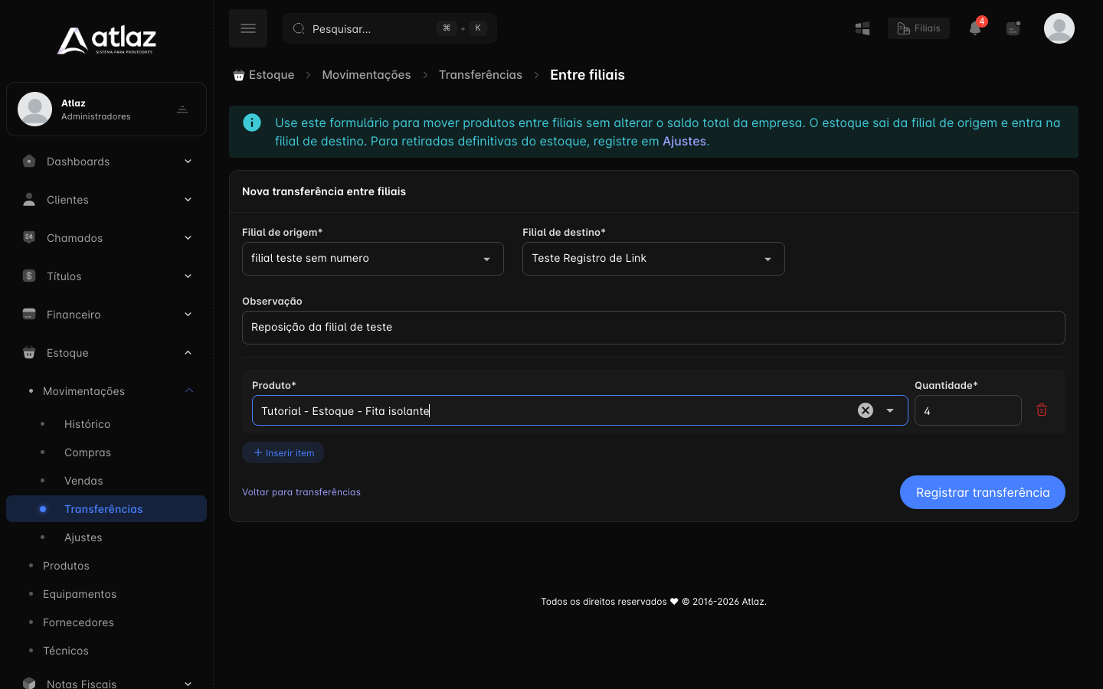Screen dimensions: 1103x689
Task: Click the search magnifier icon
Action: [299, 28]
